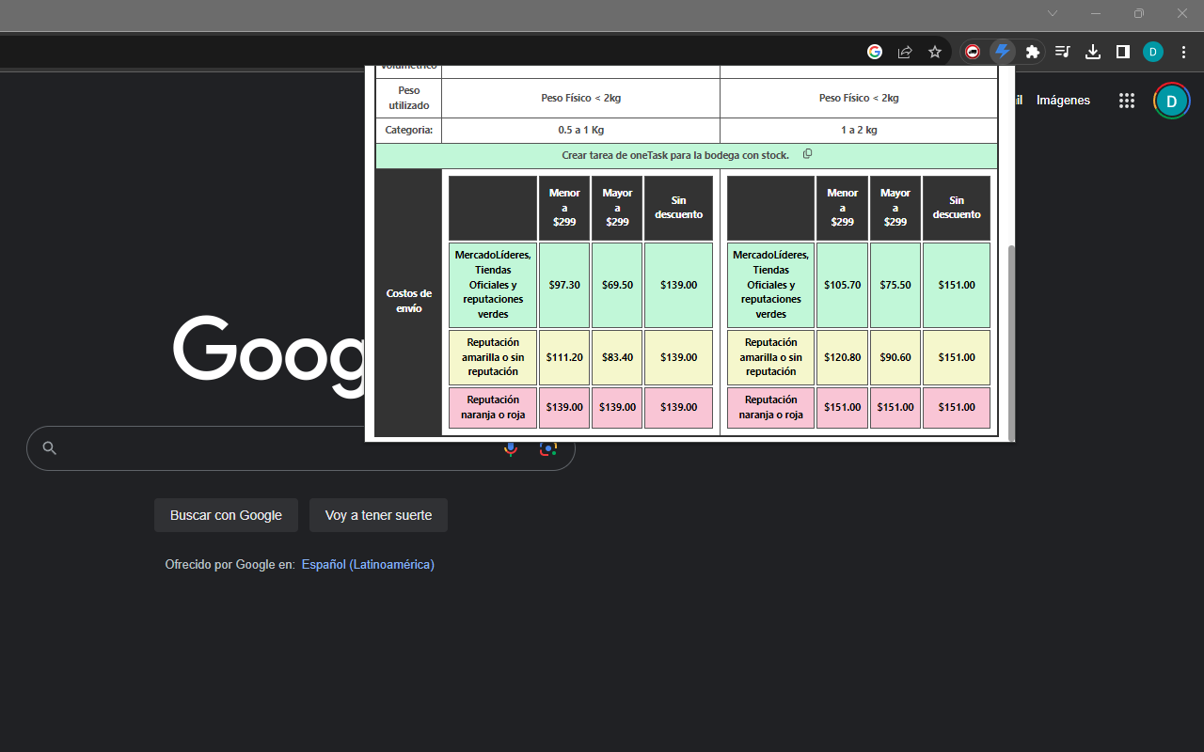The height and width of the screenshot is (752, 1204).
Task: Click the Buscar con Google button
Action: click(226, 515)
